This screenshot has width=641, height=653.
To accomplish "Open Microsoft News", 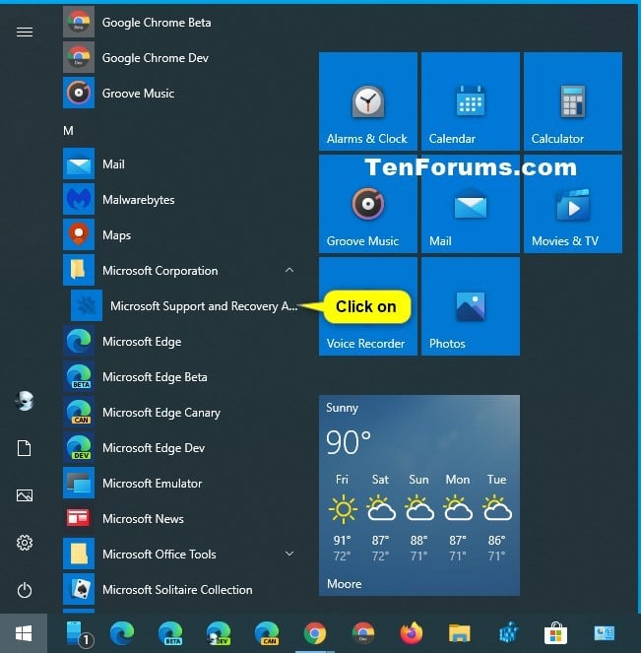I will [x=181, y=518].
